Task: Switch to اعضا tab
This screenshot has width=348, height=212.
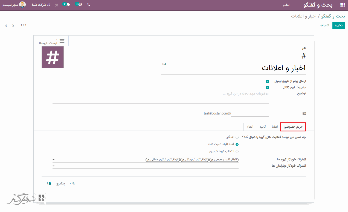Action: [x=275, y=127]
